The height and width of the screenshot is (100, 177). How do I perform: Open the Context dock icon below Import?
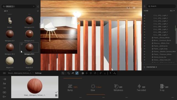[4, 84]
